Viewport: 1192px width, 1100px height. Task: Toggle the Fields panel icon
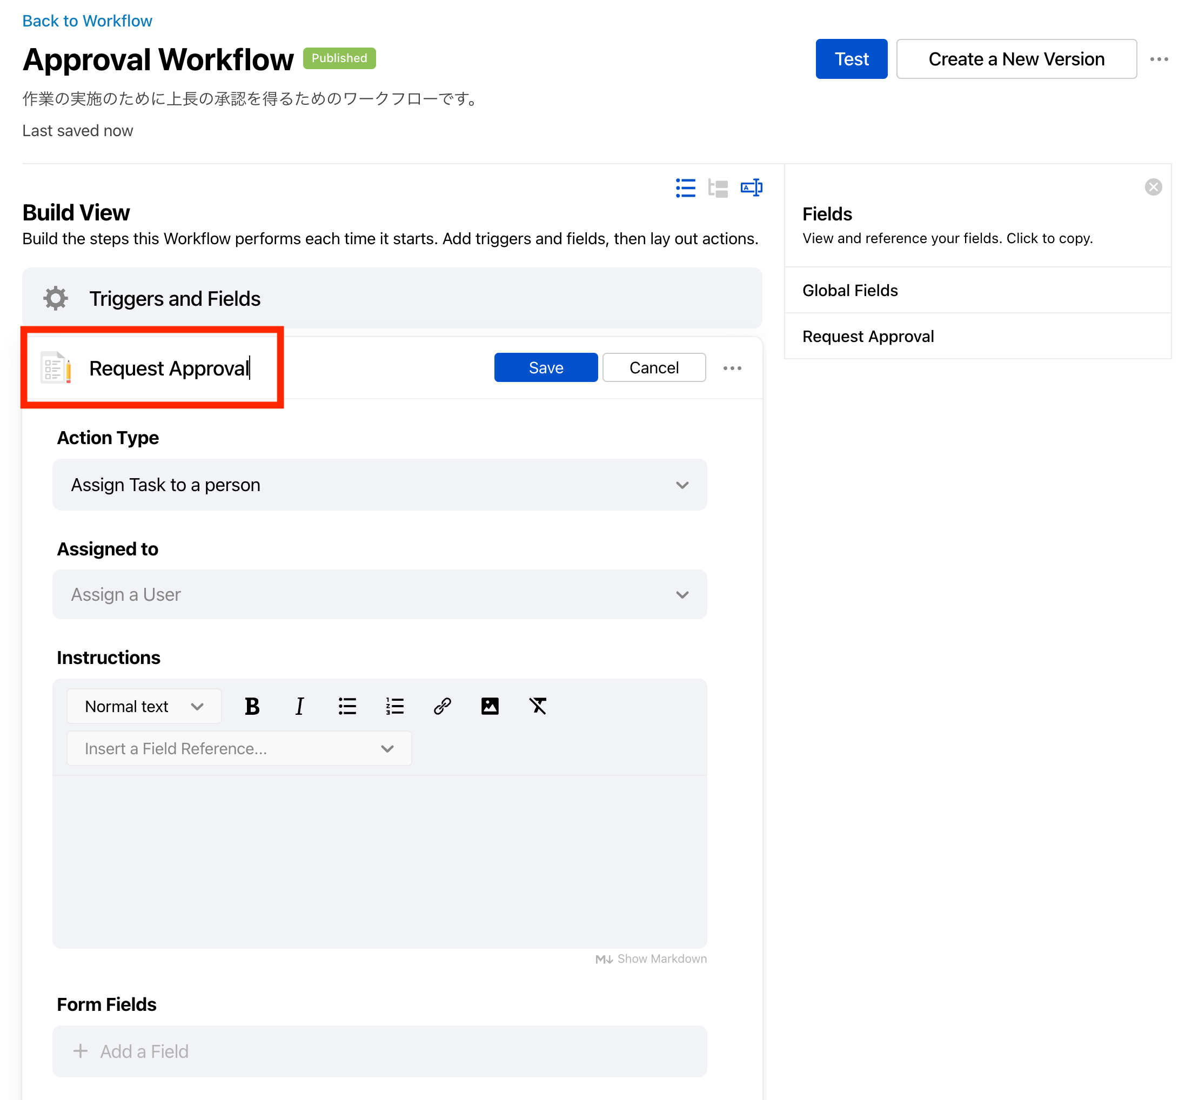click(751, 188)
